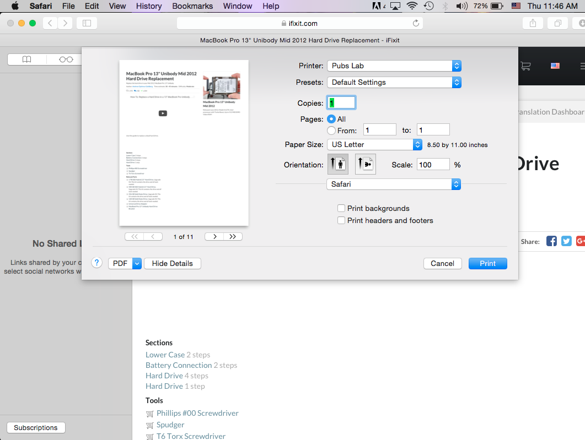Open the PDF dropdown arrow
Image resolution: width=585 pixels, height=440 pixels.
click(137, 263)
